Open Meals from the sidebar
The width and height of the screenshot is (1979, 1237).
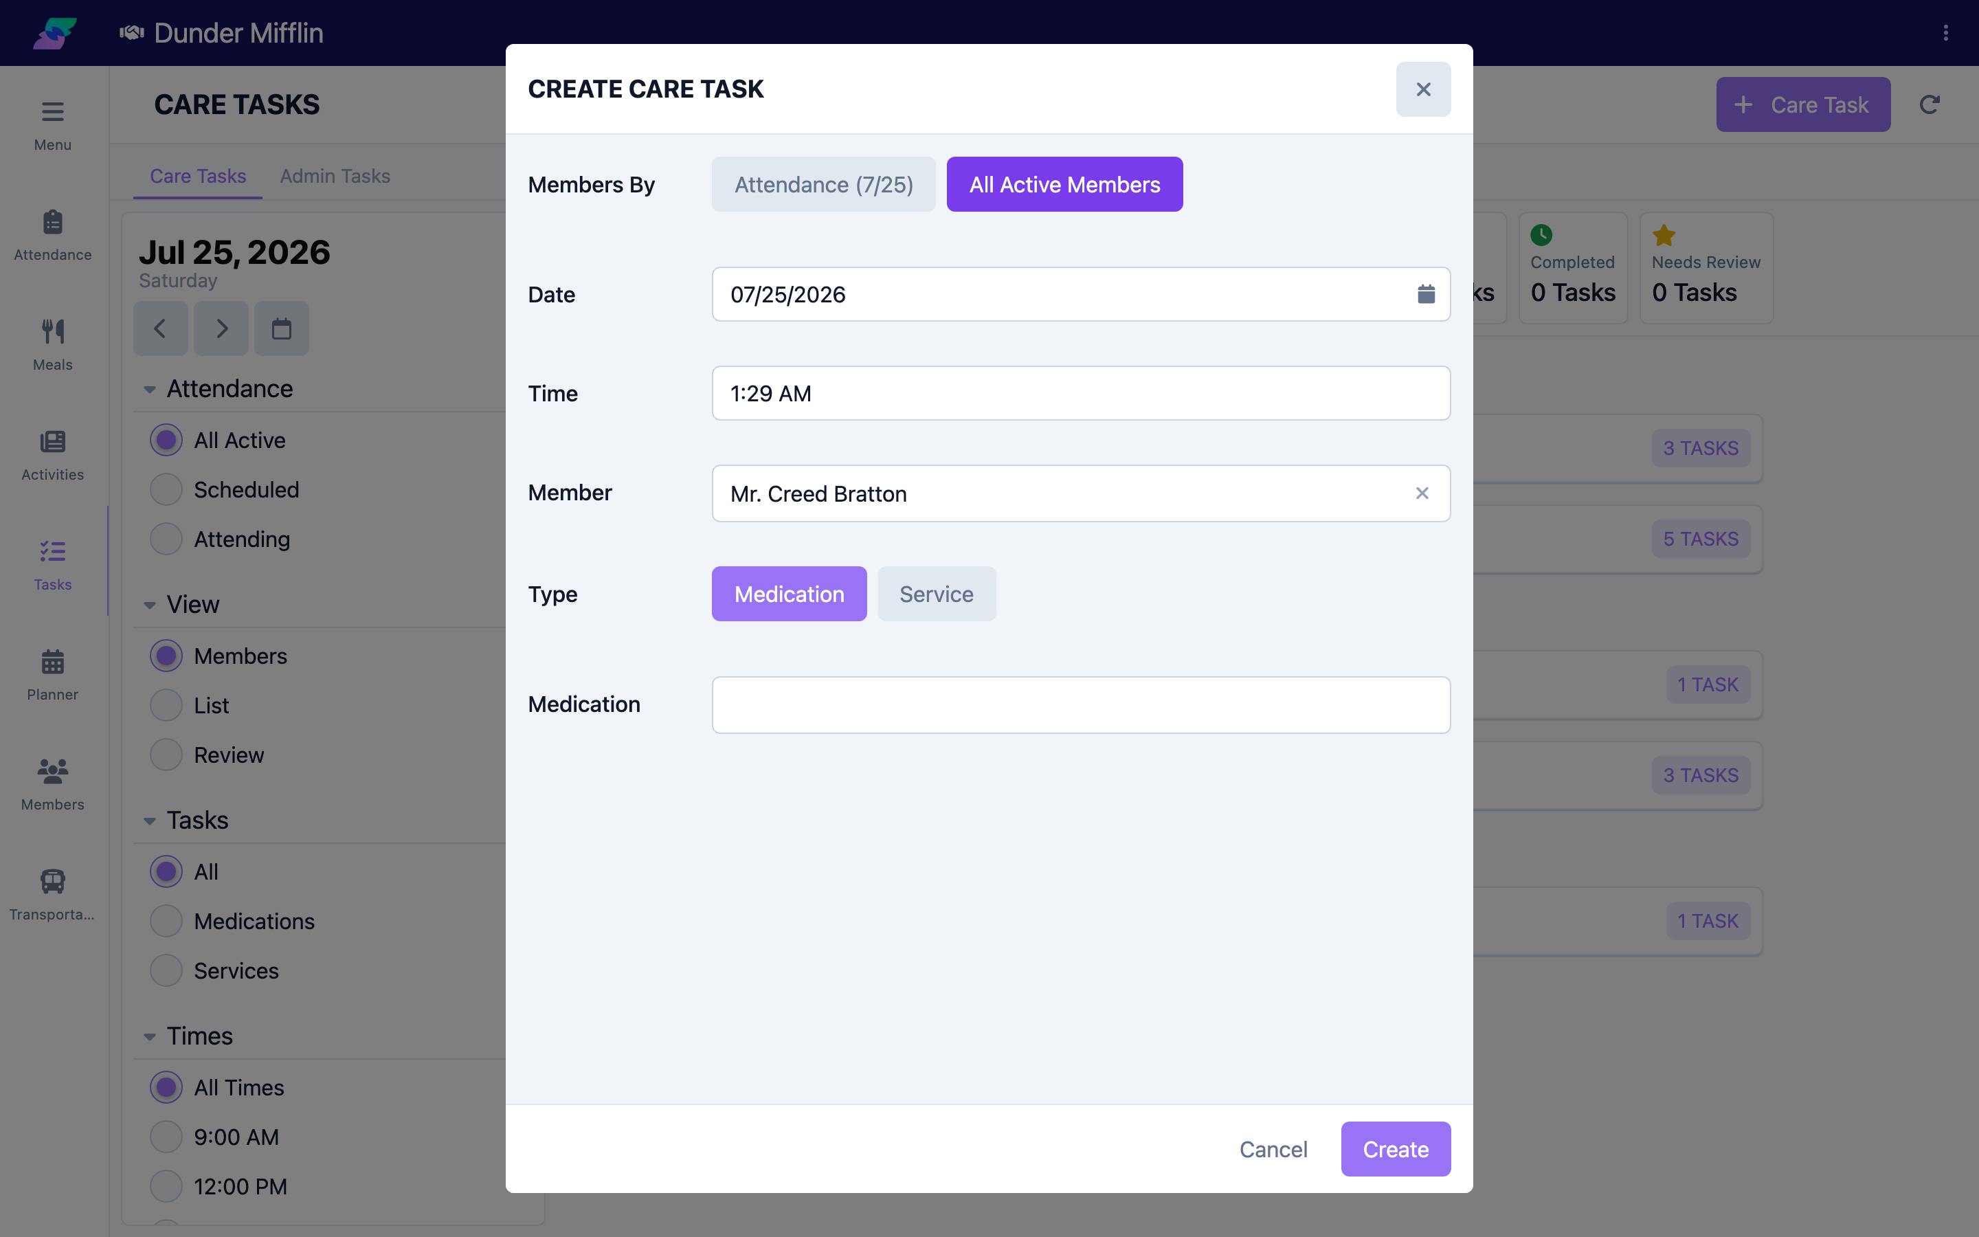(52, 344)
